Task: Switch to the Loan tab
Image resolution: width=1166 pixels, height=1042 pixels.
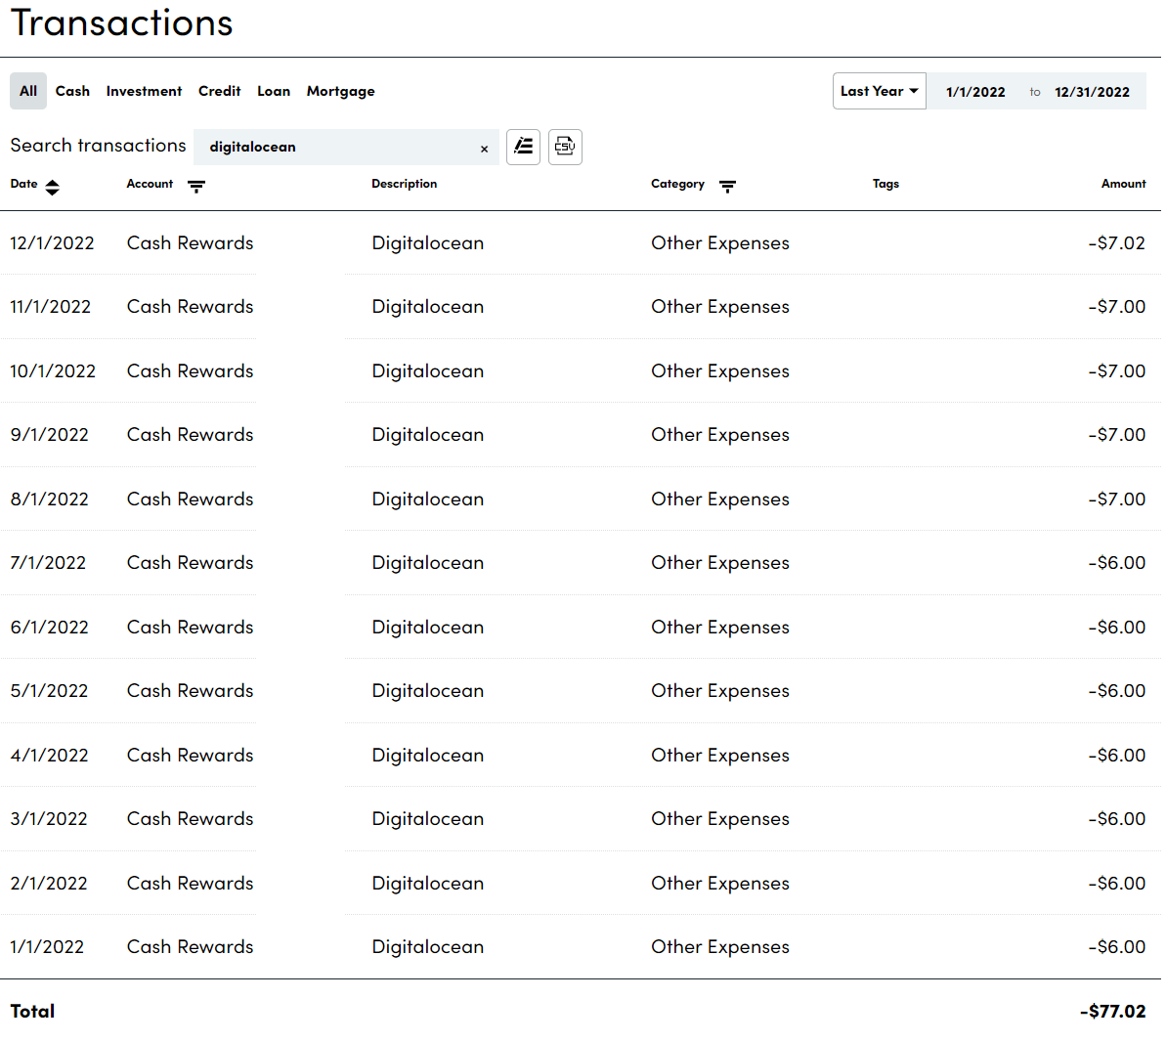Action: (274, 91)
